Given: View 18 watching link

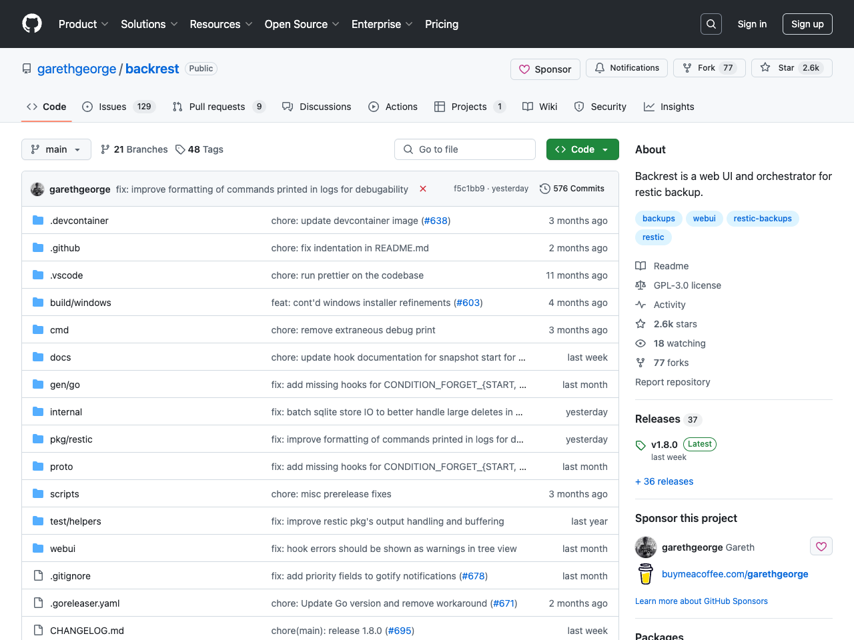Looking at the screenshot, I should 671,343.
